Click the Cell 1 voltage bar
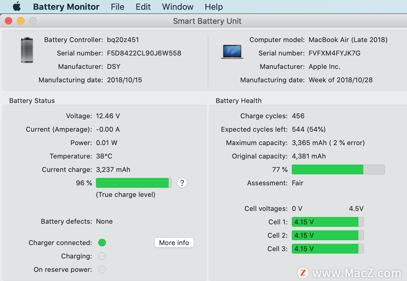This screenshot has width=407, height=281. 328,222
